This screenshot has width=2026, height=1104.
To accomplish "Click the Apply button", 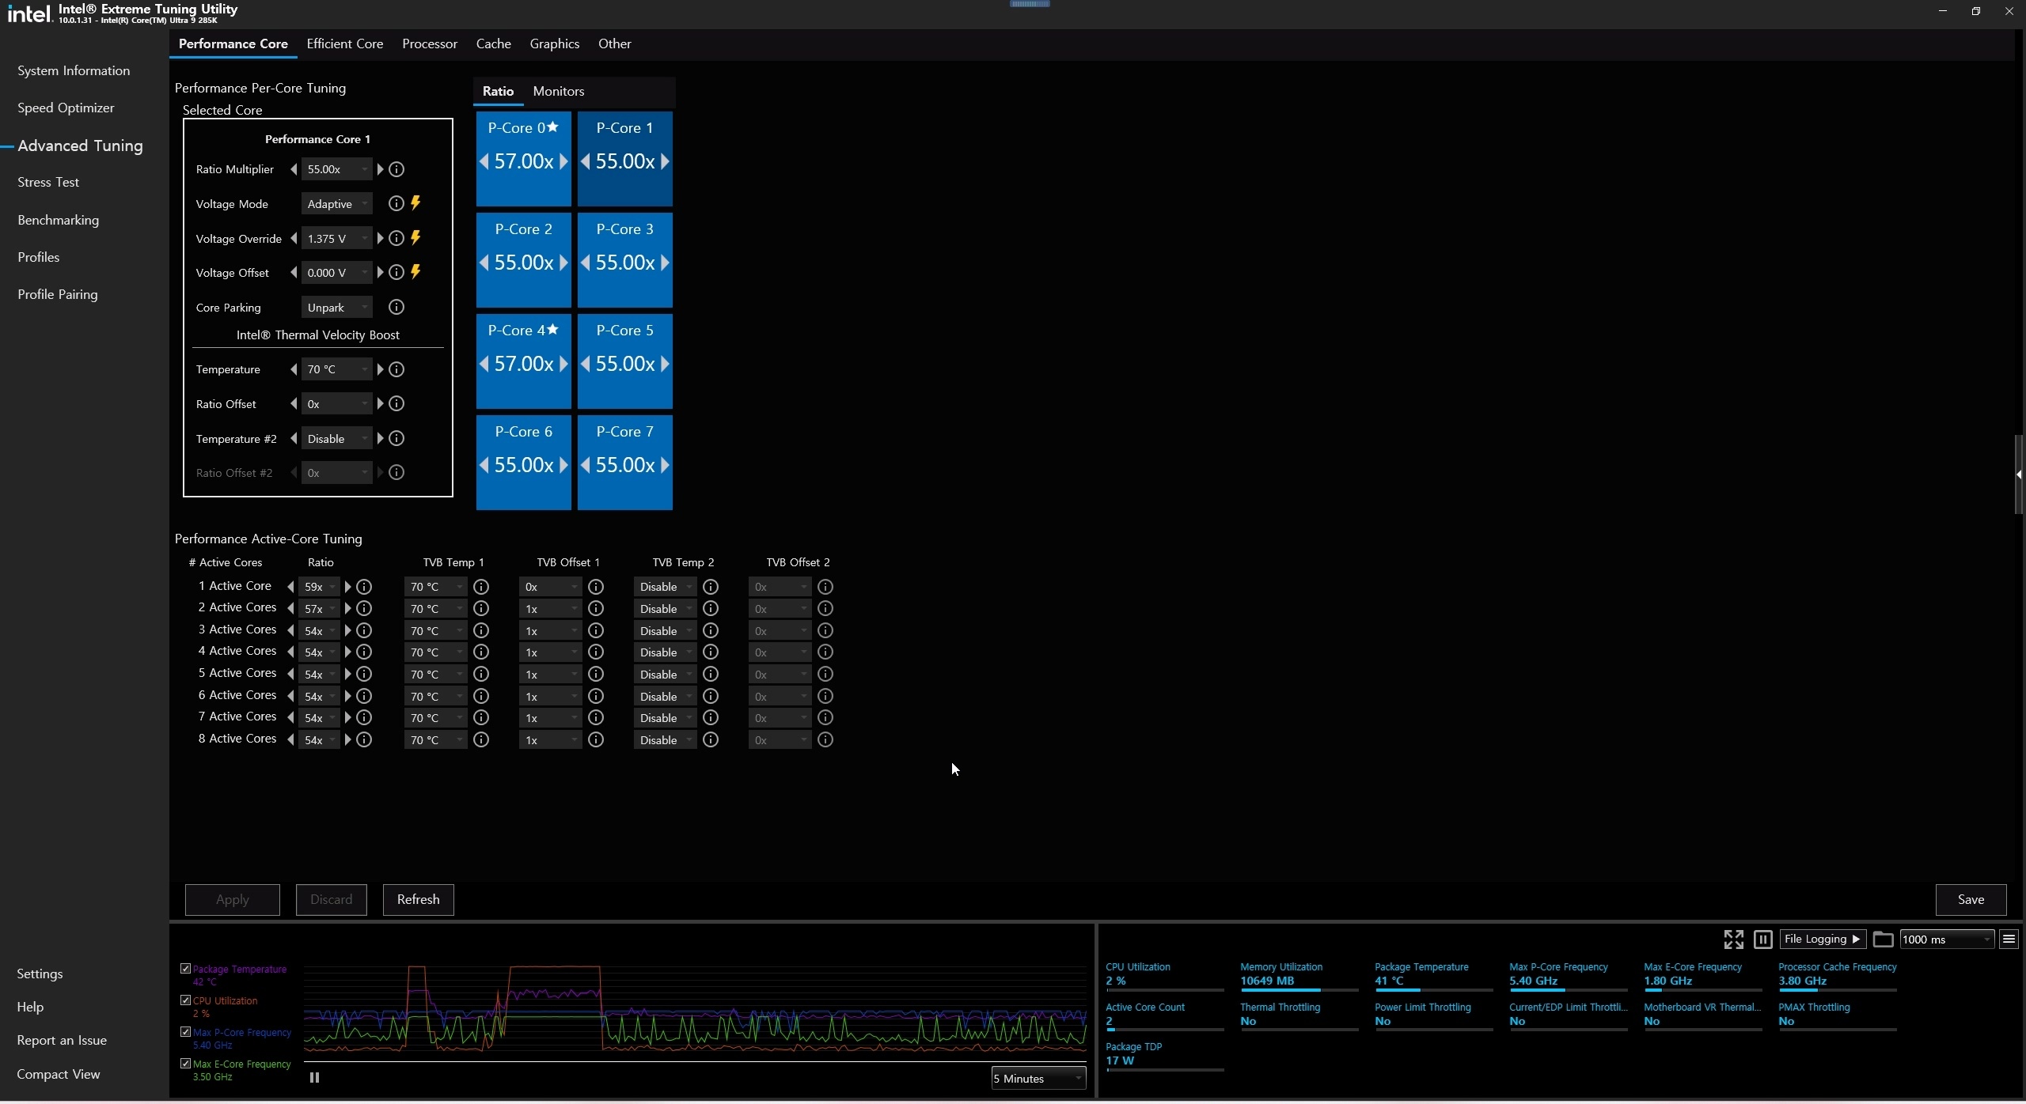I will pyautogui.click(x=233, y=899).
